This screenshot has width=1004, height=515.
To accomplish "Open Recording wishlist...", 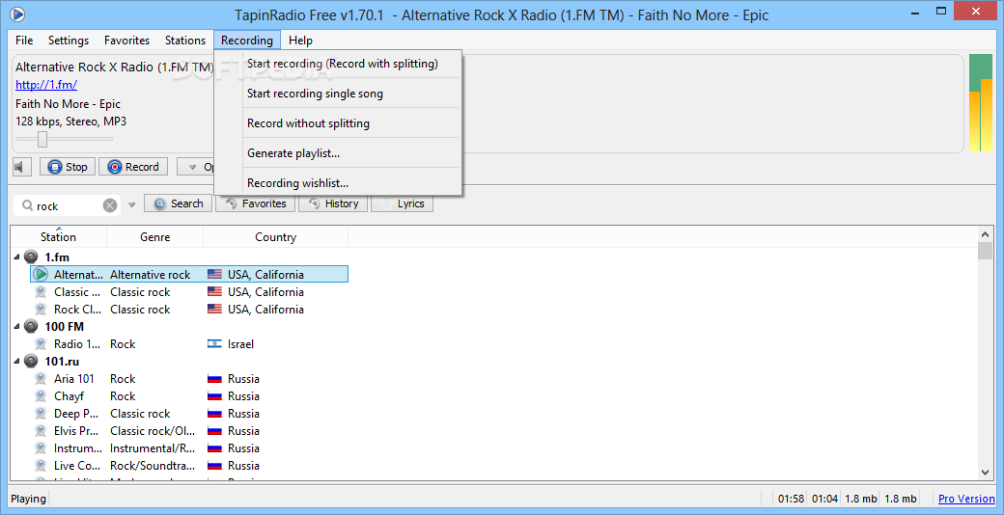I will click(x=338, y=183).
